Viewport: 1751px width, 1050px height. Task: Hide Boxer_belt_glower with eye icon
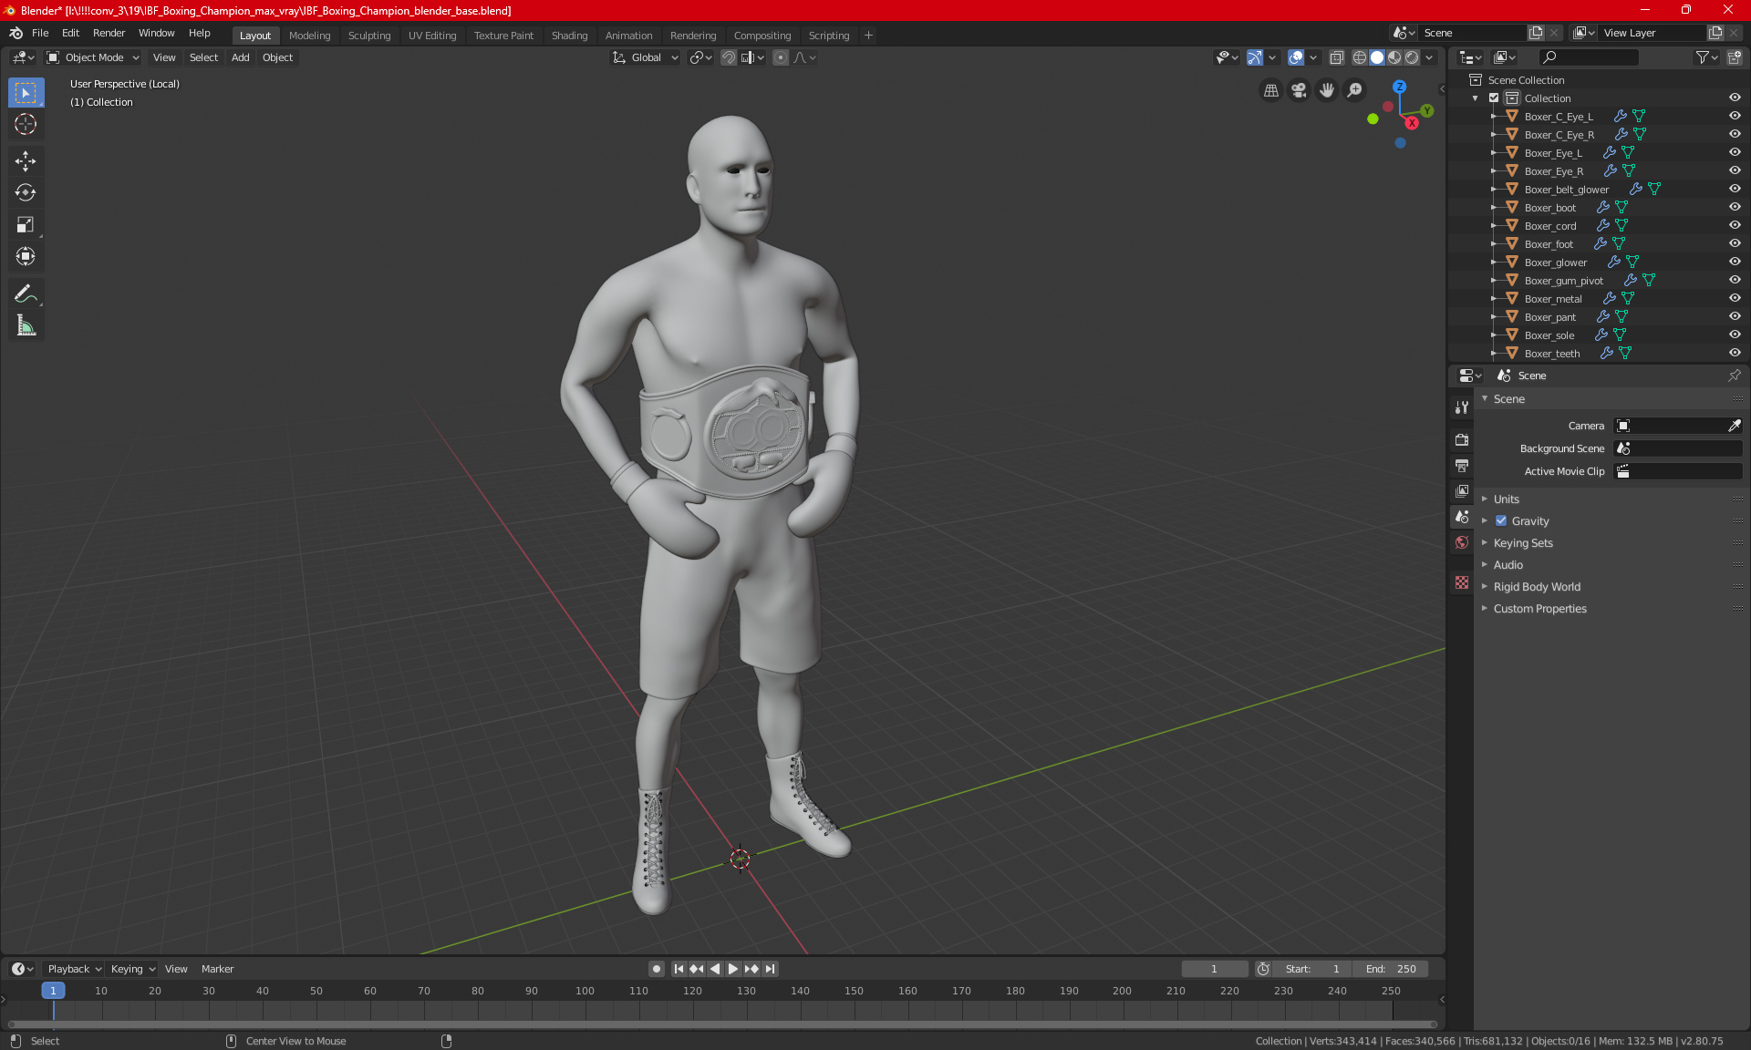tap(1734, 189)
